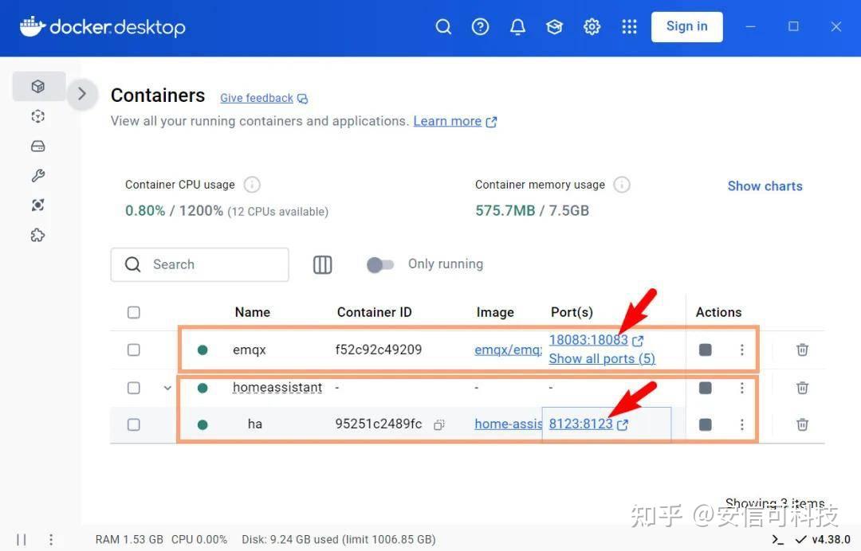The image size is (861, 551).
Task: Click RAM 1.53 GB status entry
Action: 129,540
